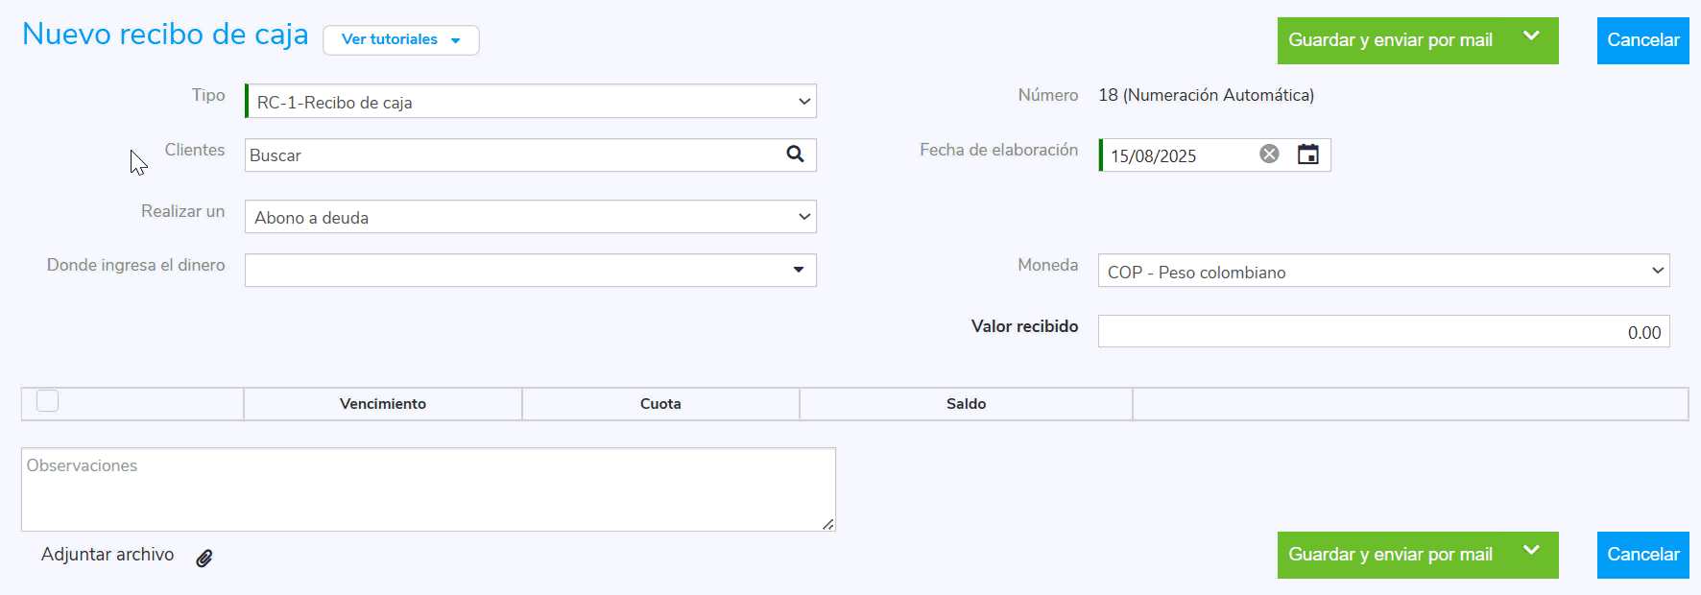Toggle the select-all checkbox in table header
The height and width of the screenshot is (595, 1701).
point(48,401)
